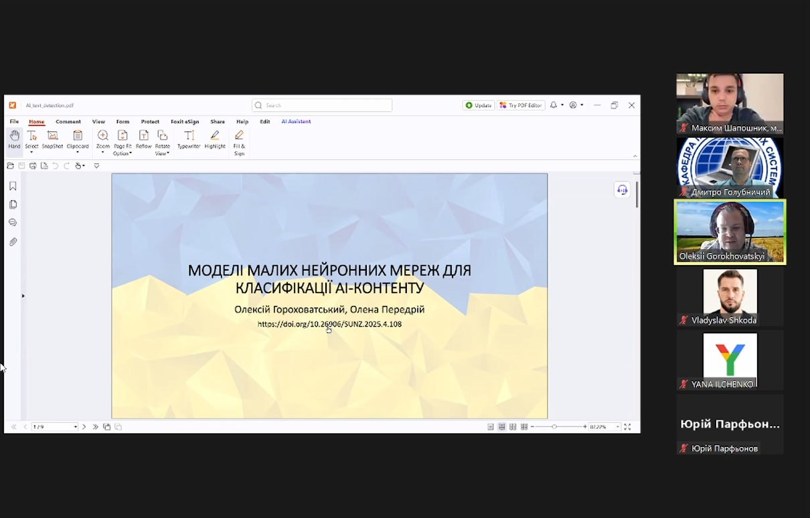Collapse the ribbon using the chevron arrow
810x518 pixels.
click(x=635, y=156)
